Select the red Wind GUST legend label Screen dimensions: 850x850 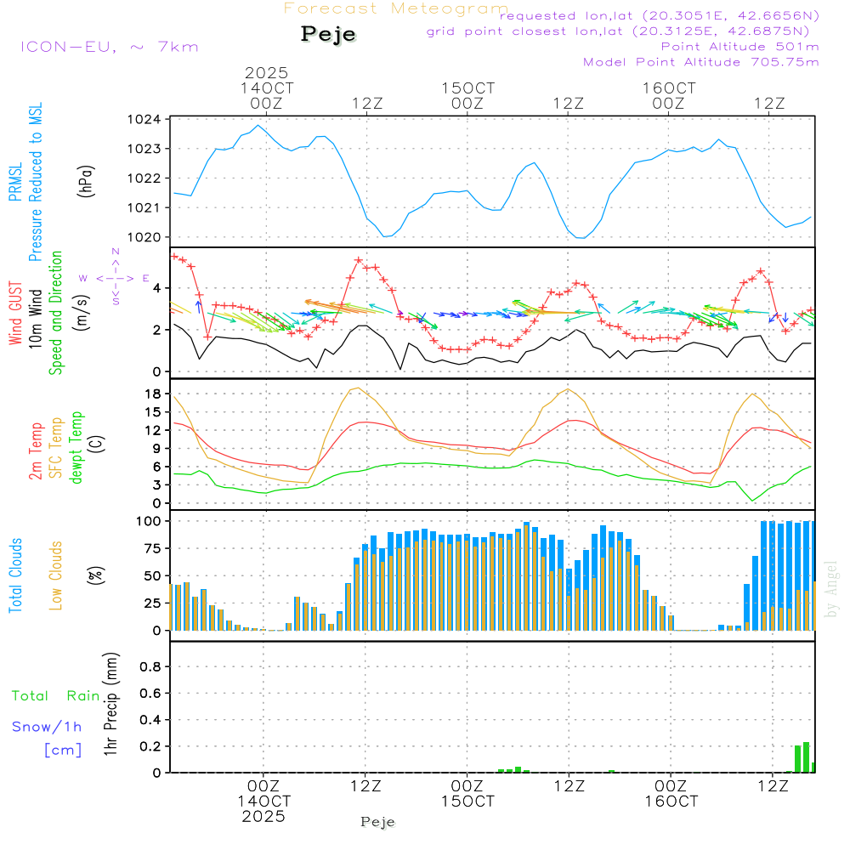15,313
